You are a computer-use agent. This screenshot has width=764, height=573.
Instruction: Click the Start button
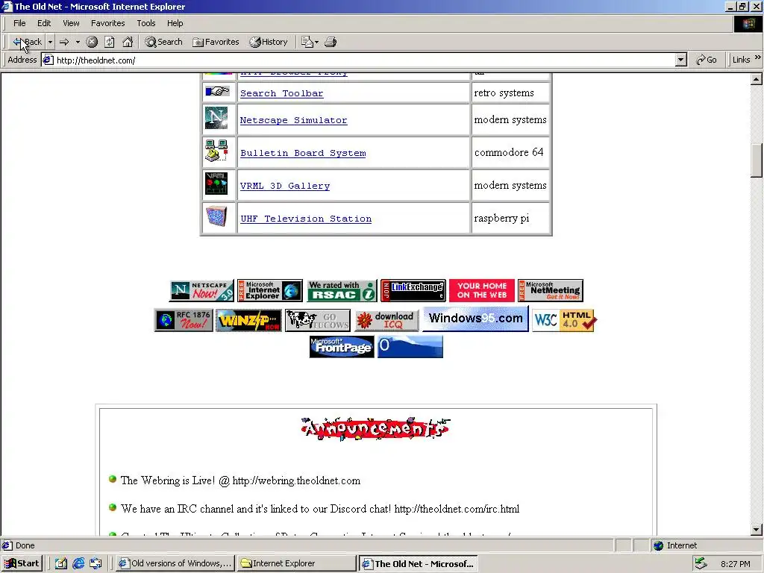[22, 563]
